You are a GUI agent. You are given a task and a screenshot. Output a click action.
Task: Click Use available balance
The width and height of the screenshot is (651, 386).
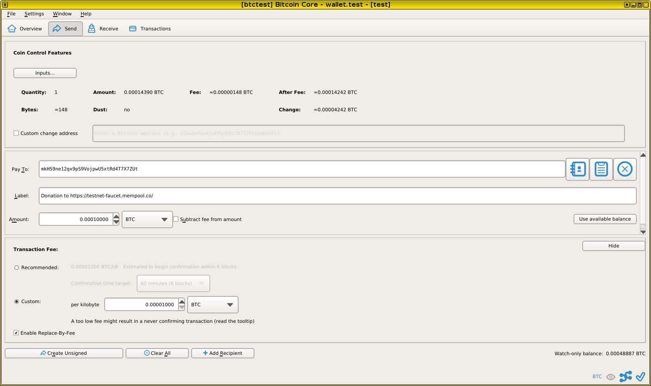pos(605,219)
